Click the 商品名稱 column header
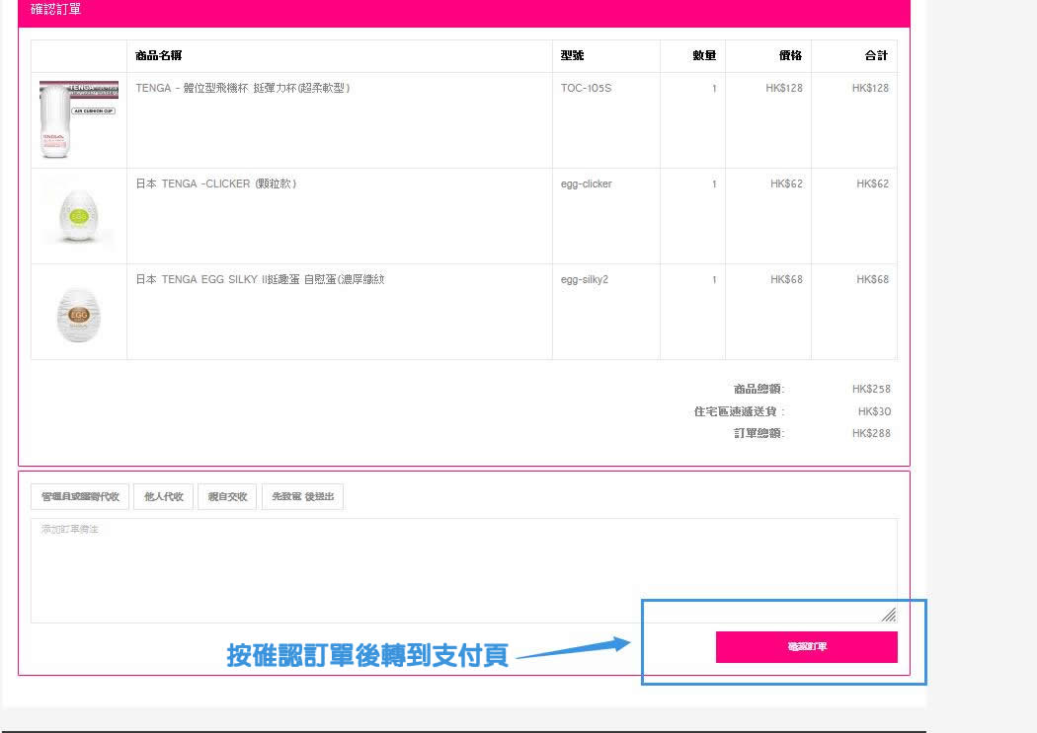This screenshot has width=1037, height=733. coord(159,55)
